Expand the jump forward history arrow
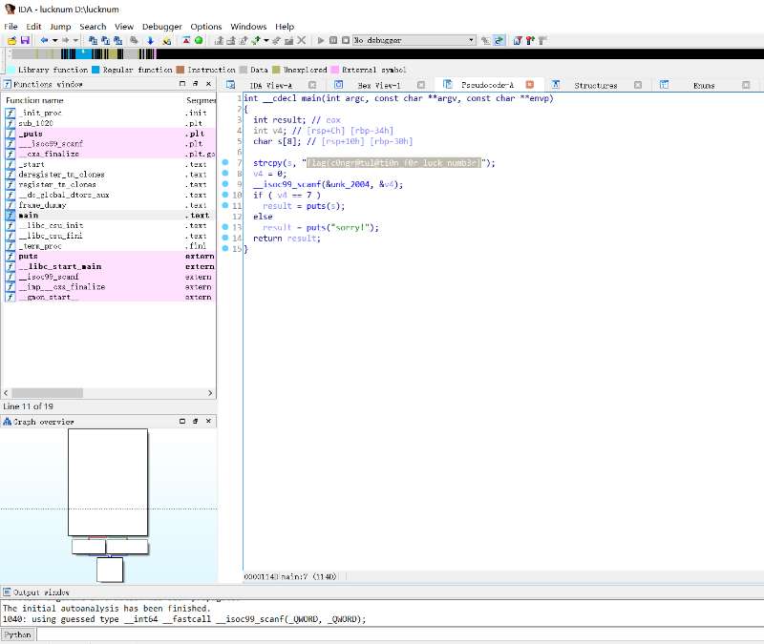This screenshot has width=764, height=644. click(x=76, y=41)
